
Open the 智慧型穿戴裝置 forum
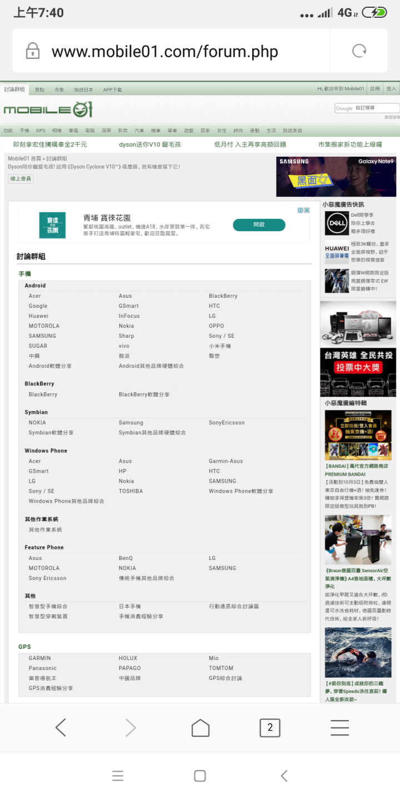coord(48,617)
